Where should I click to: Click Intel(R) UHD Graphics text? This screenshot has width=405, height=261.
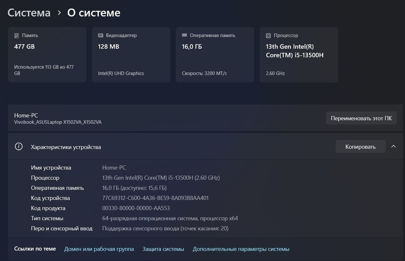(x=121, y=73)
